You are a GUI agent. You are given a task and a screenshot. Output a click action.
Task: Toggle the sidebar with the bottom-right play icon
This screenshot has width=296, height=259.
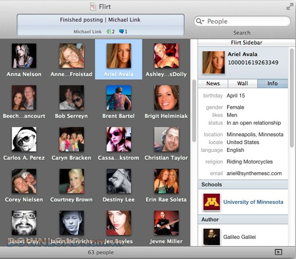279,252
